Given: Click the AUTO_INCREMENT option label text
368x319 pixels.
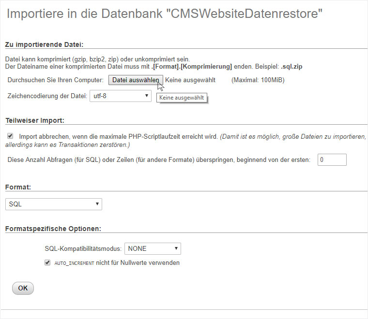Looking at the screenshot, I should 117,263.
